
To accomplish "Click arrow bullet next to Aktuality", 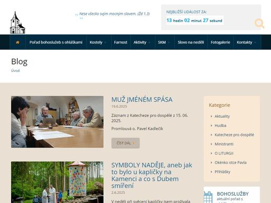I will point(211,116).
